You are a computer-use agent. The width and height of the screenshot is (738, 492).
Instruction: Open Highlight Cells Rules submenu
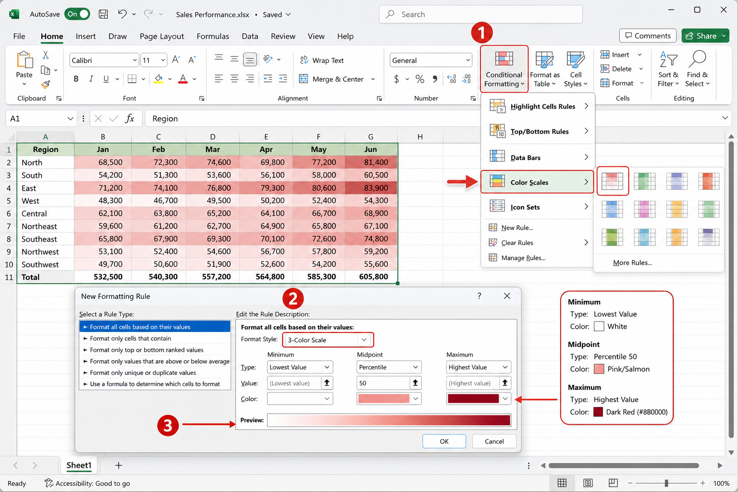[538, 106]
